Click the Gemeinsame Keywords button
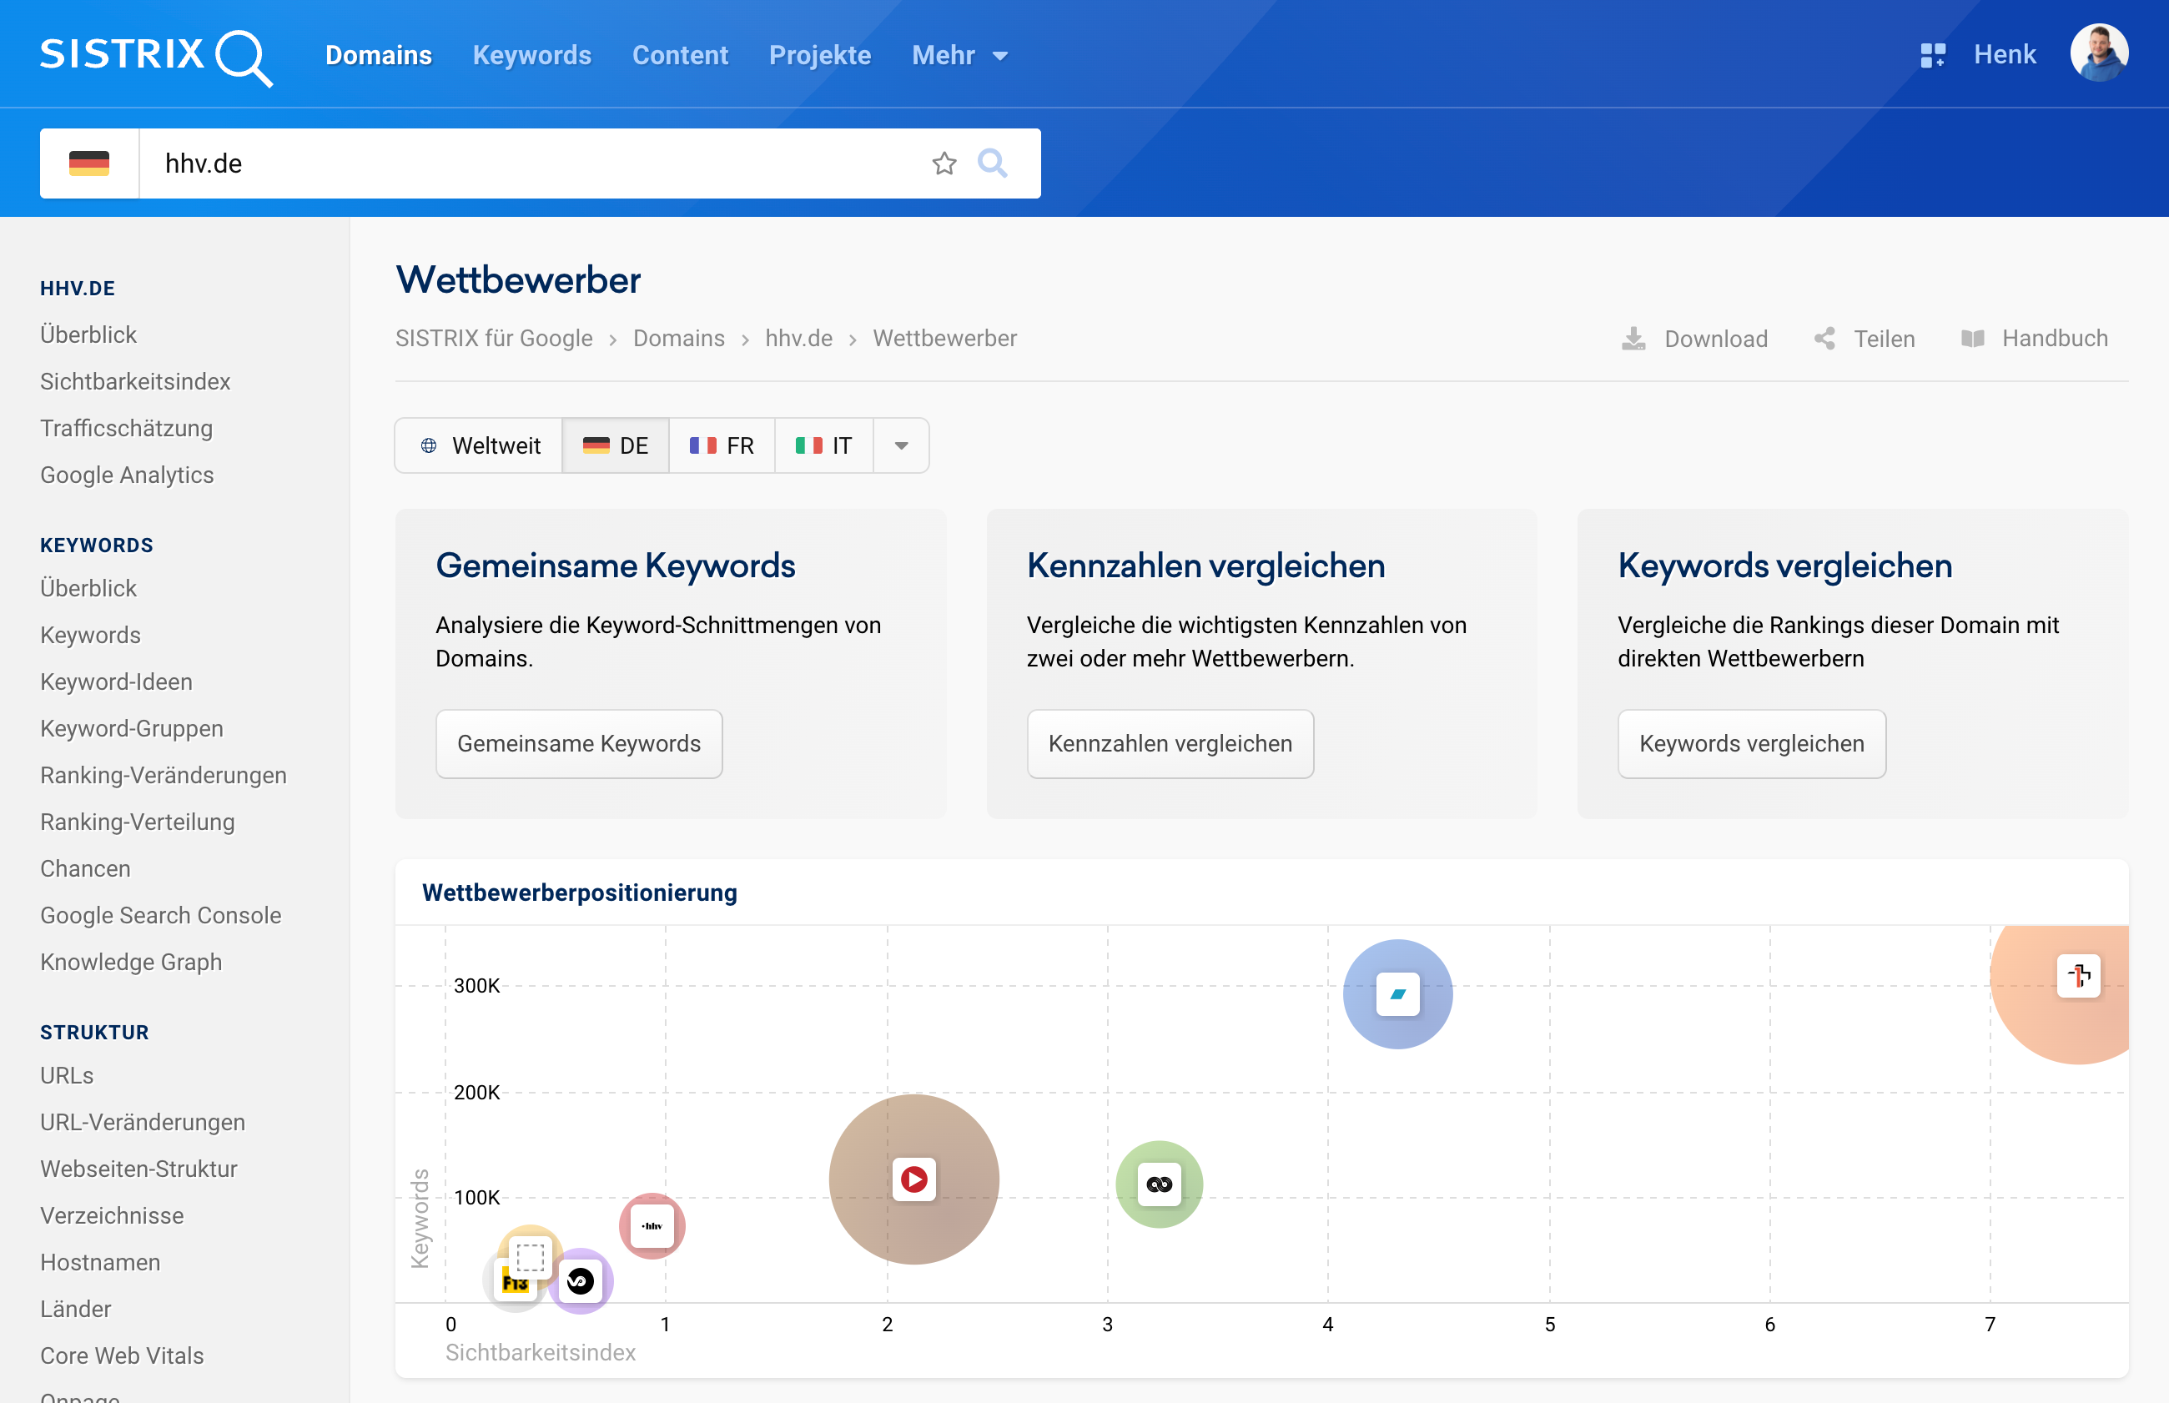This screenshot has height=1403, width=2169. click(578, 743)
